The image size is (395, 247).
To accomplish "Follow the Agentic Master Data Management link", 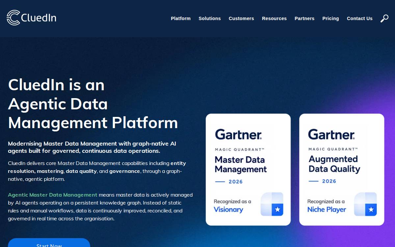I will coord(53,195).
